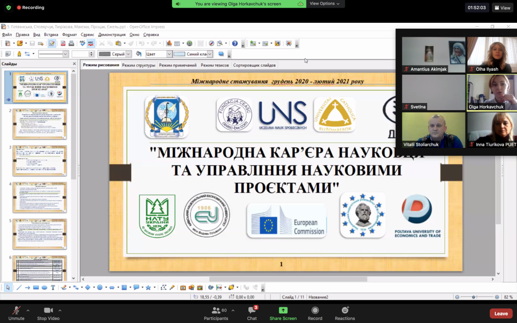
Task: Toggle the Edit File mode icon
Action: pos(52,43)
